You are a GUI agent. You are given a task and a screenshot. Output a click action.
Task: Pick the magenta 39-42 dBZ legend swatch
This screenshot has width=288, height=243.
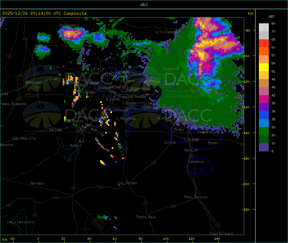264,99
